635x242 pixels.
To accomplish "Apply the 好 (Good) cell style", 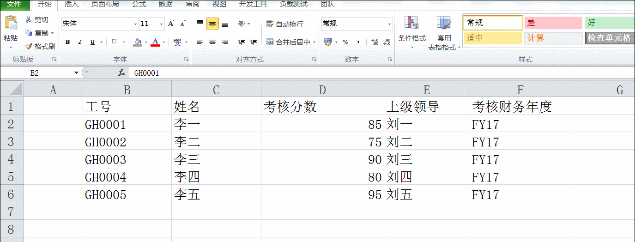I will pyautogui.click(x=610, y=23).
